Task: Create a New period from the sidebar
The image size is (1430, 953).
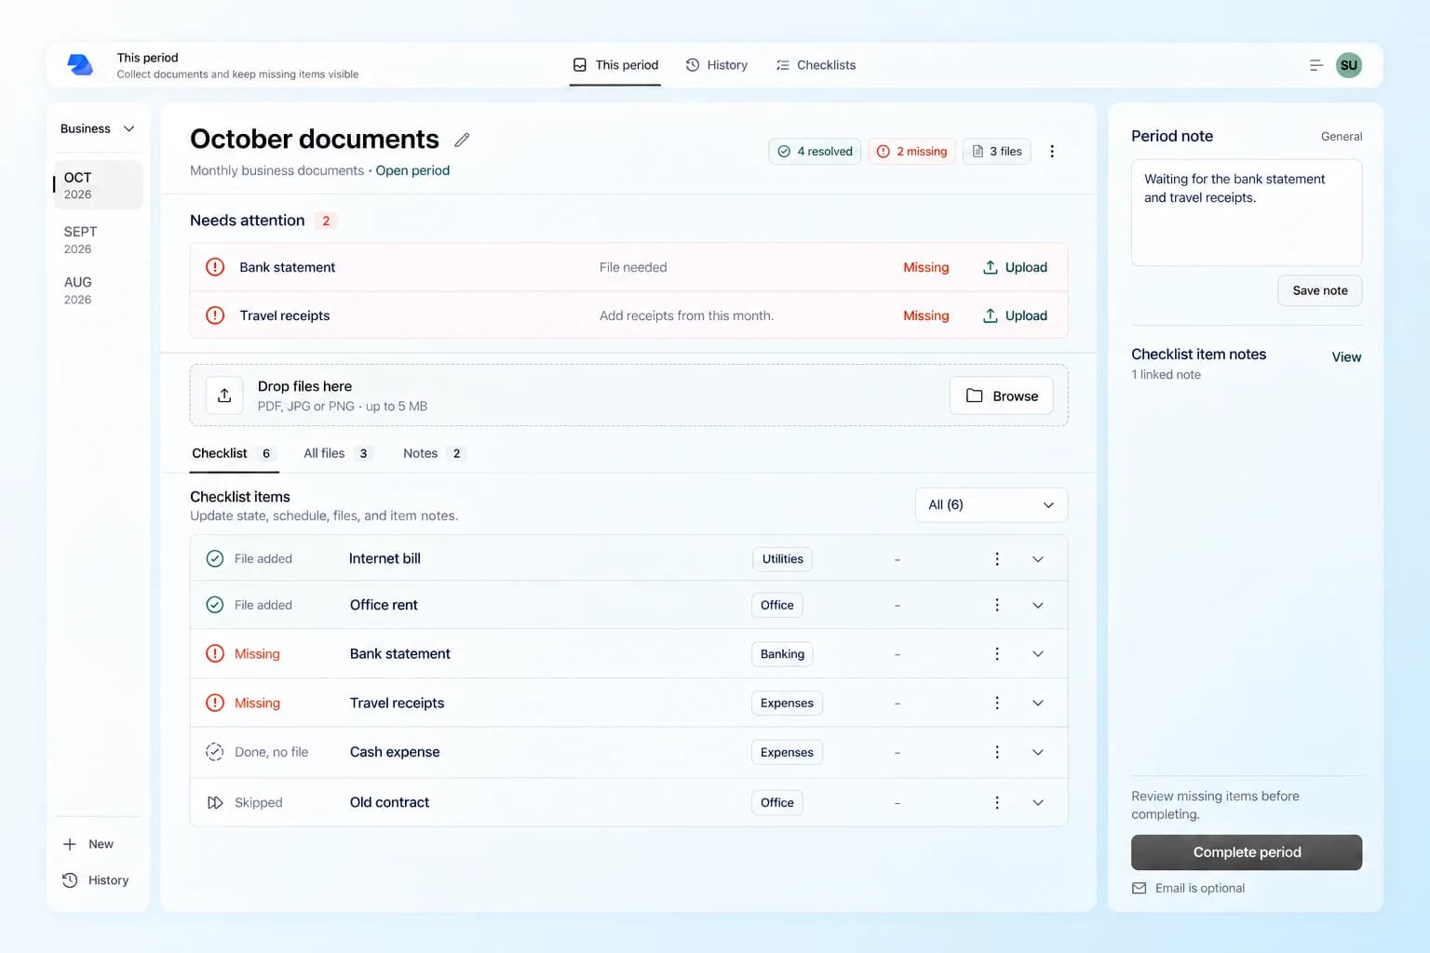Action: 88,844
